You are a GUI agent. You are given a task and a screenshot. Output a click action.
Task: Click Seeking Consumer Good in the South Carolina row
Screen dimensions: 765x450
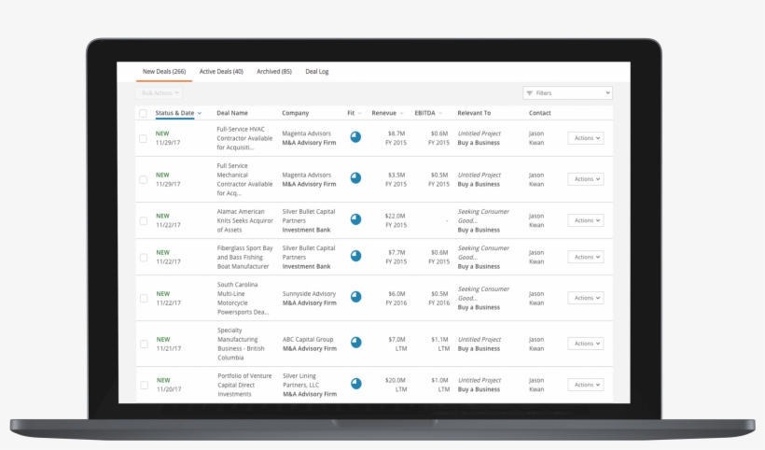pos(483,293)
